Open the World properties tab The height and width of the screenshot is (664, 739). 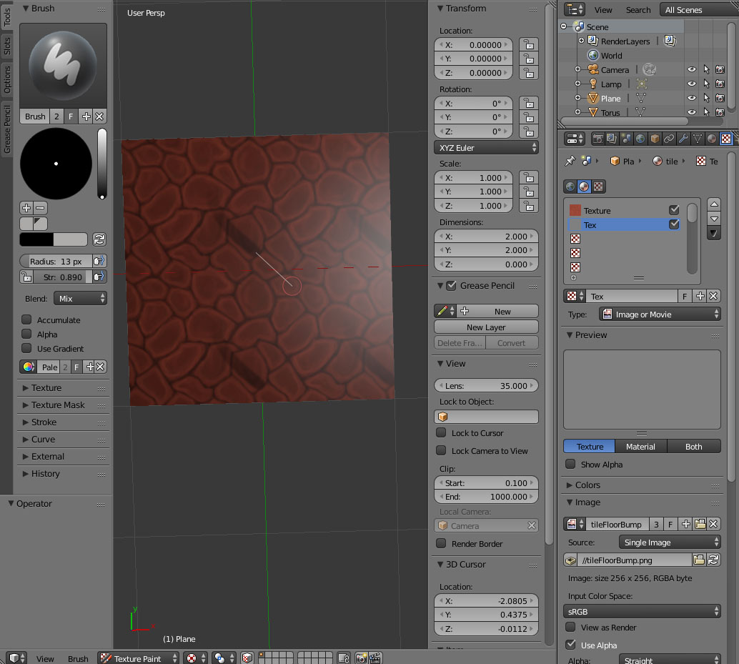pyautogui.click(x=639, y=138)
